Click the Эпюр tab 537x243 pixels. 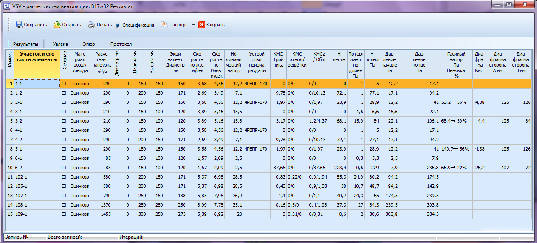pyautogui.click(x=89, y=44)
